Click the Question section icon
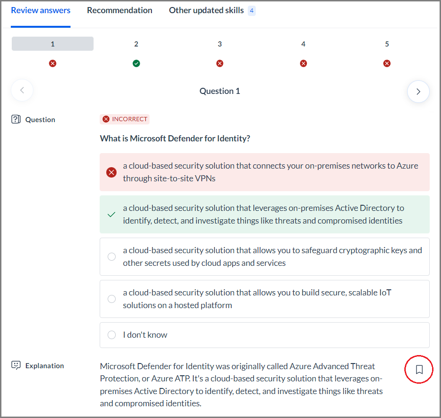This screenshot has width=441, height=418. [x=16, y=119]
